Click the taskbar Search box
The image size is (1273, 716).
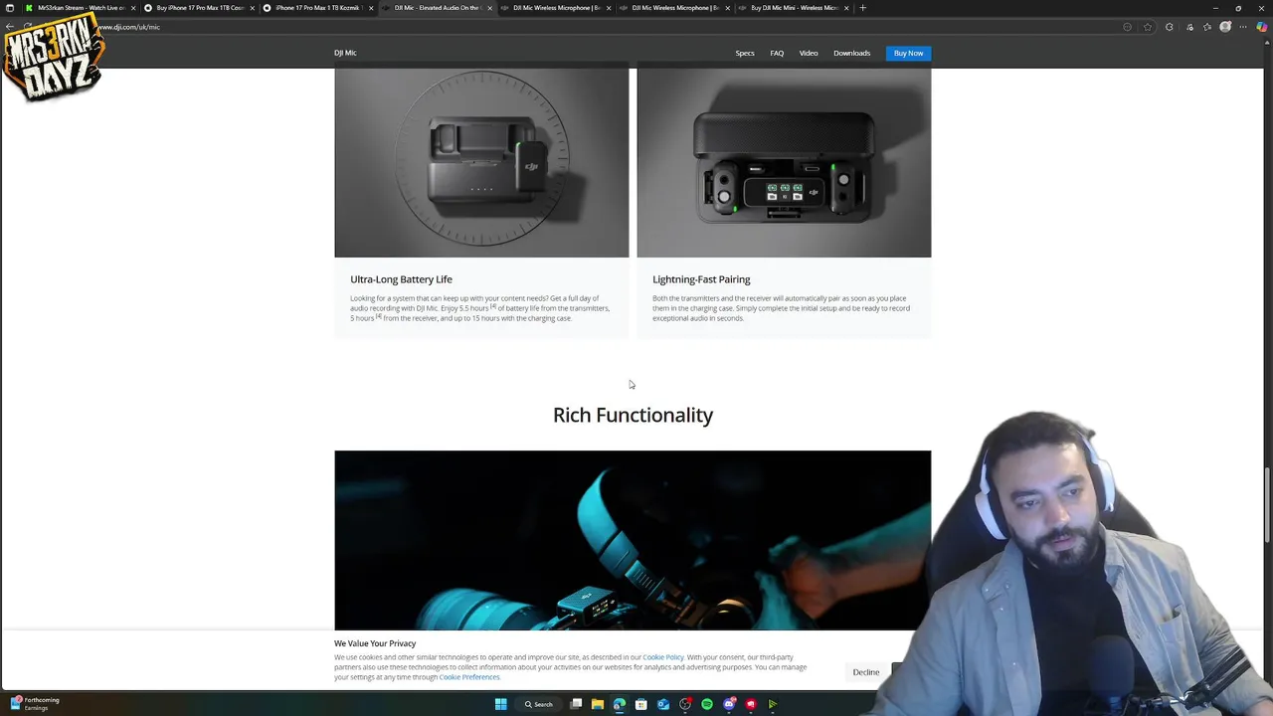539,704
